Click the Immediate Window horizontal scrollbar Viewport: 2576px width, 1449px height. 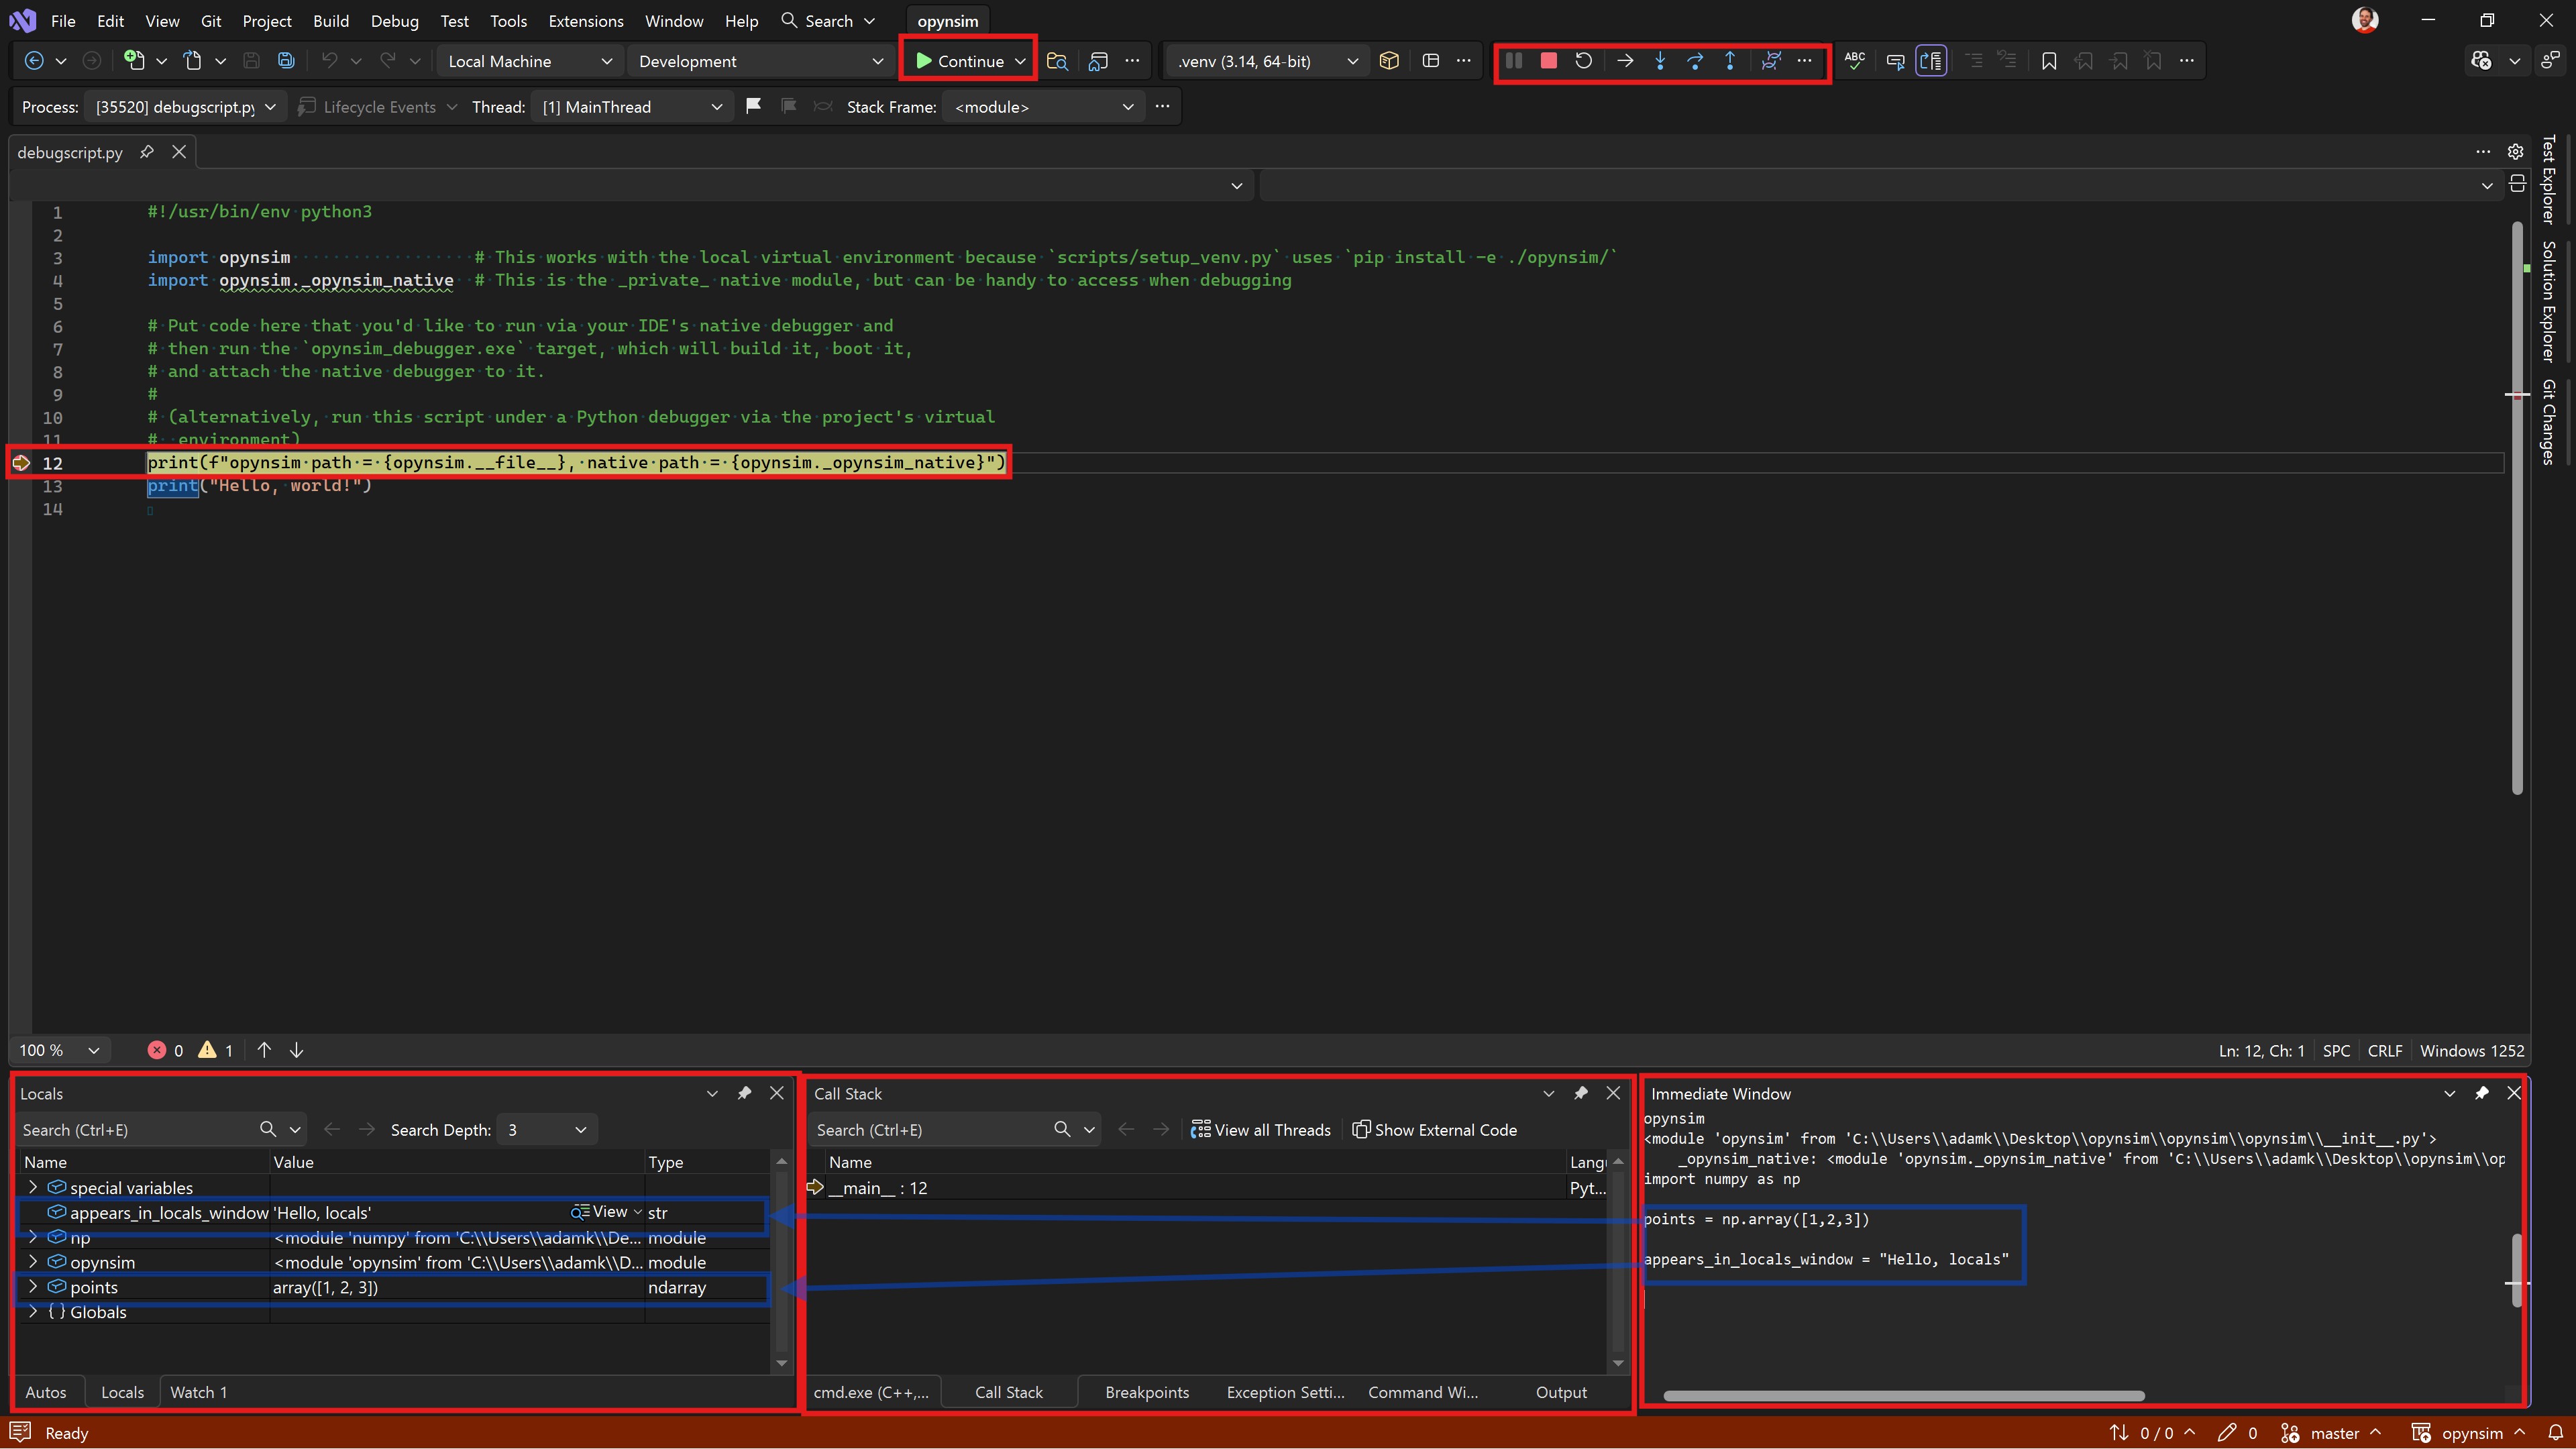(1903, 1395)
